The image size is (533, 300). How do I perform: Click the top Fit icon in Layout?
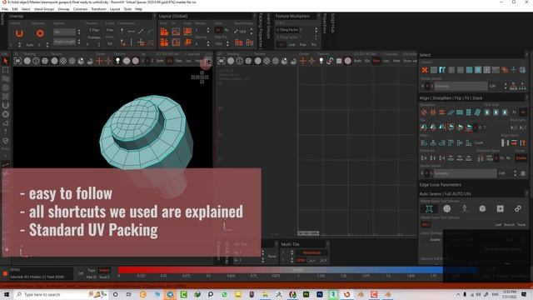(176, 32)
